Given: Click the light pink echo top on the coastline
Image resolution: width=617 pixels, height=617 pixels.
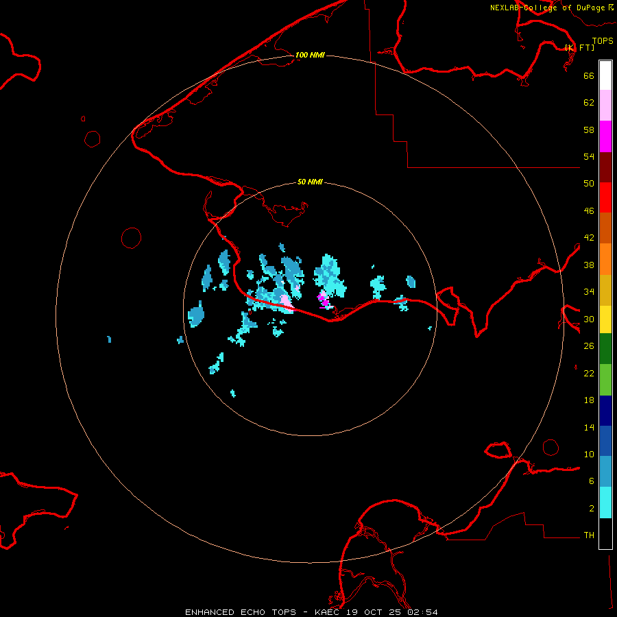Looking at the screenshot, I should (x=286, y=301).
